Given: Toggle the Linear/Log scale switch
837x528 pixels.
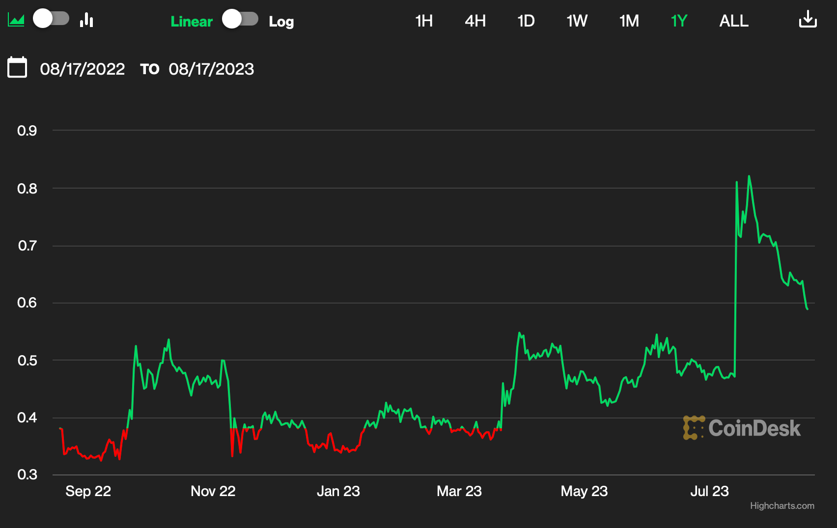Looking at the screenshot, I should click(240, 19).
